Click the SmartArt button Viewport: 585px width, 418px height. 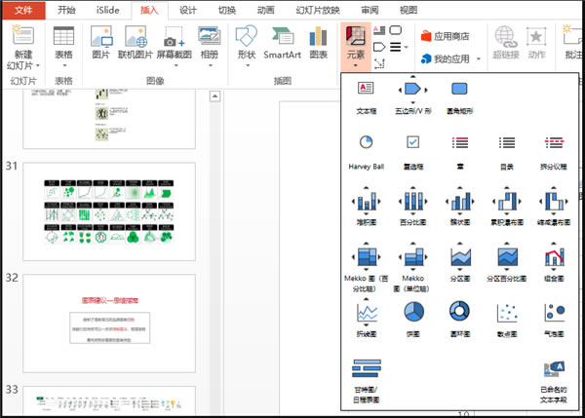282,43
